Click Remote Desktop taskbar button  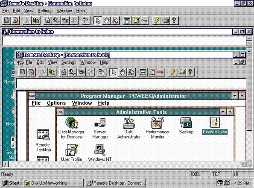coord(116,183)
